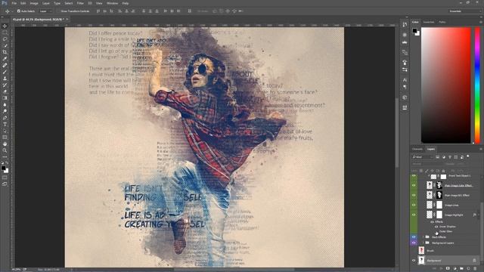This screenshot has height=272, width=484.
Task: Toggle Quick Mask mode in toolbar
Action: pyautogui.click(x=5, y=178)
